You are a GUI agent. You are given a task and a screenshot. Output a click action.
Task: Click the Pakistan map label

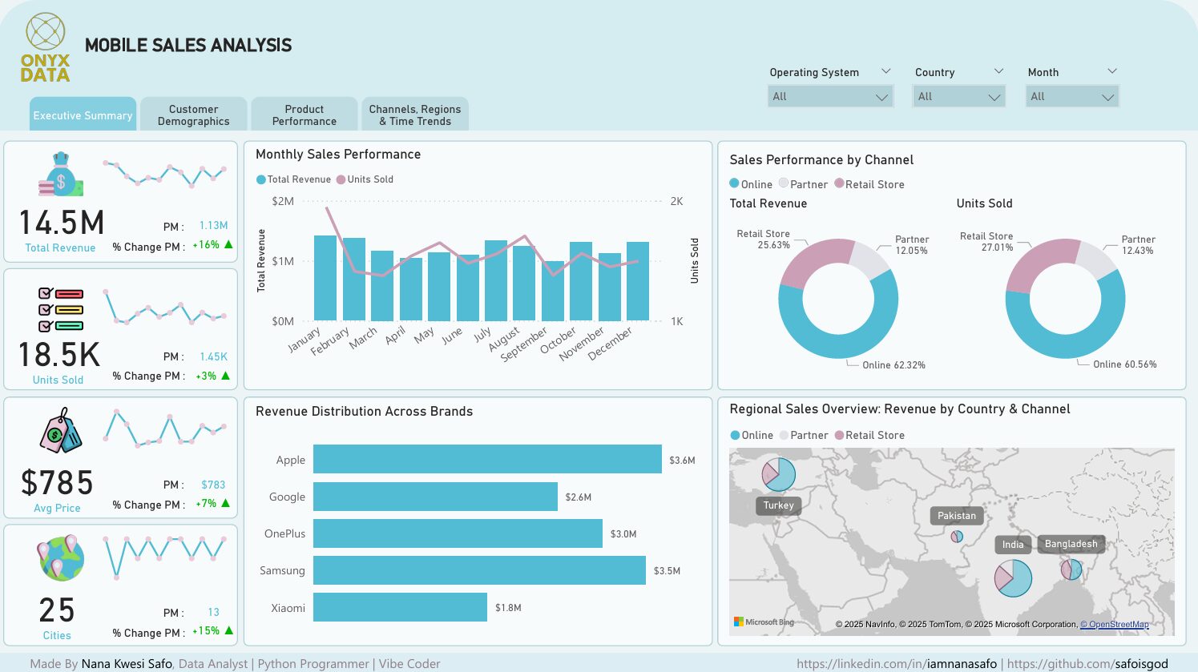pos(957,516)
